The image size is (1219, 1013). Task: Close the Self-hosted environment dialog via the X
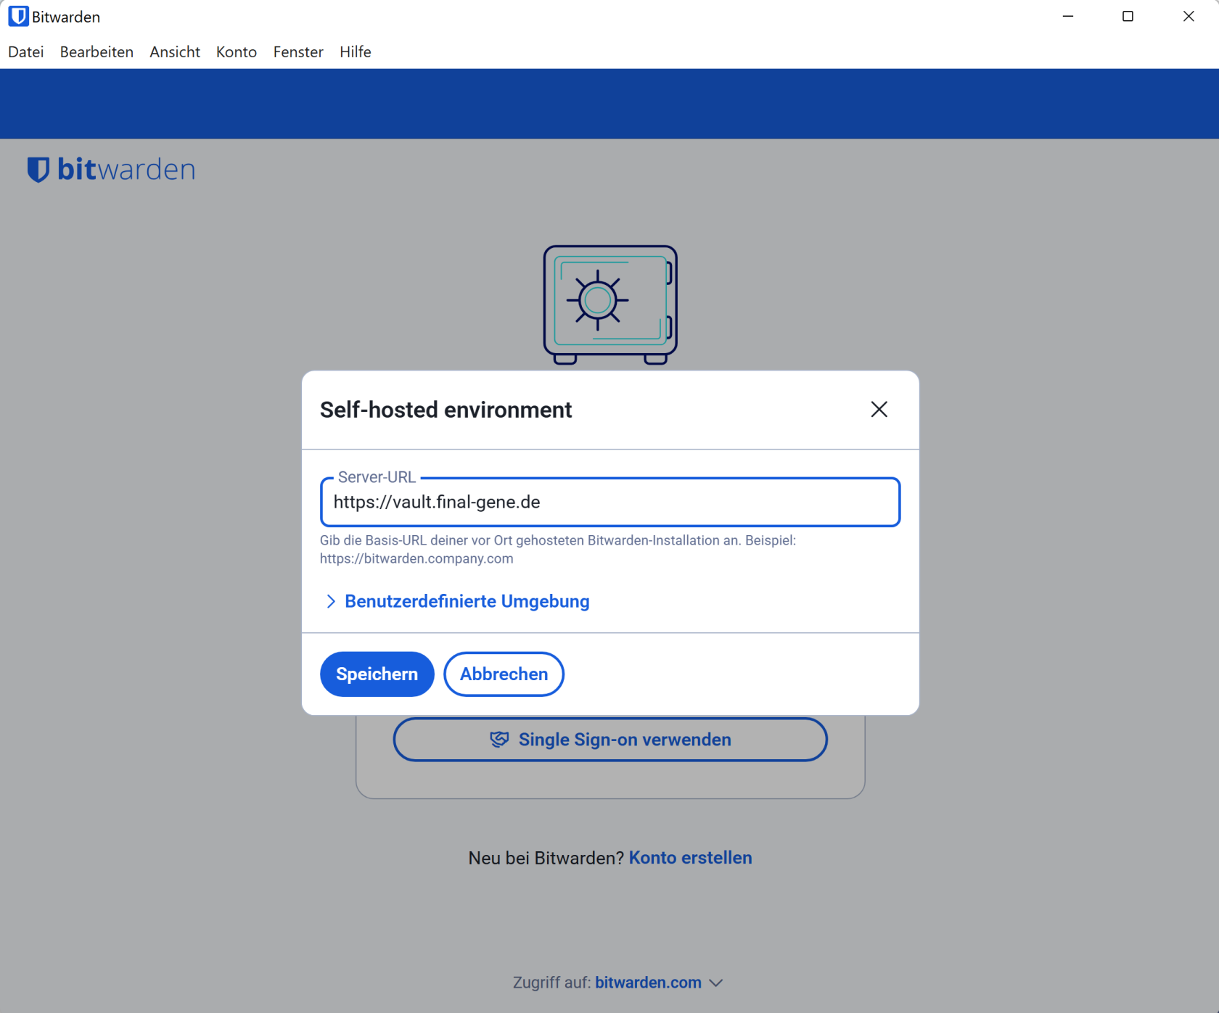point(879,409)
